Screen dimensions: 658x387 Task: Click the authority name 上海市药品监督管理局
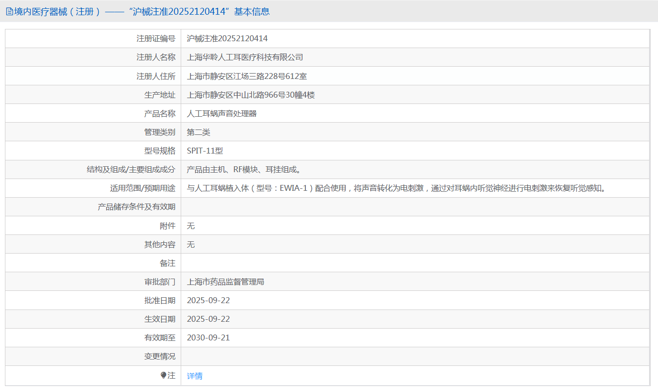tap(226, 282)
